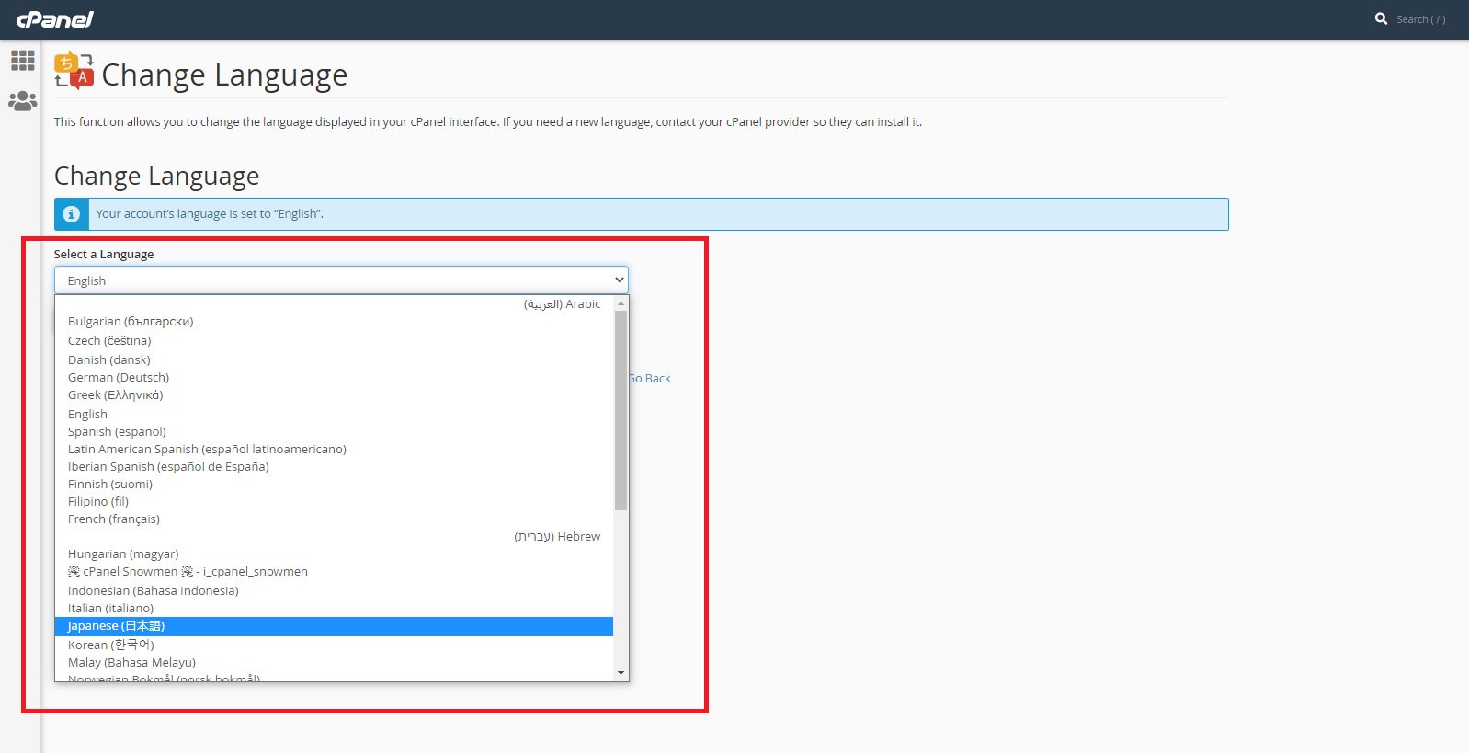Click the info icon in the notice bar
This screenshot has width=1469, height=753.
click(72, 214)
